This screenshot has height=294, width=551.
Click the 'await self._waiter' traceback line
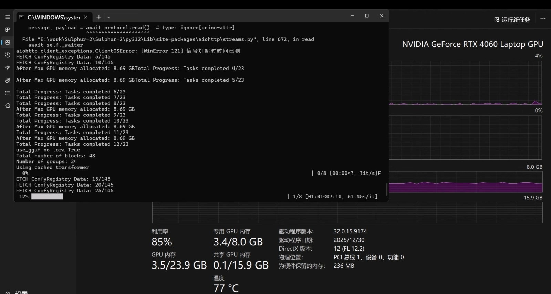[x=55, y=45]
